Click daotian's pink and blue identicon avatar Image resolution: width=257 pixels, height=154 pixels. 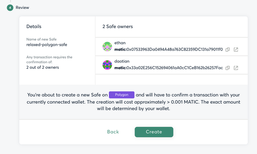point(107,65)
